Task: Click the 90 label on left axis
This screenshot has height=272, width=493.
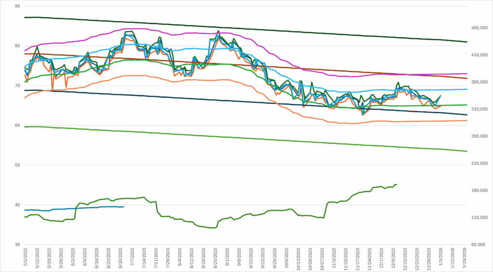Action: click(17, 6)
